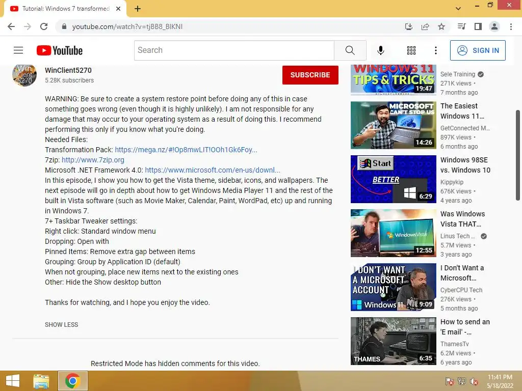The width and height of the screenshot is (522, 391).
Task: Open the tab search dropdown chevron
Action: coord(458,9)
